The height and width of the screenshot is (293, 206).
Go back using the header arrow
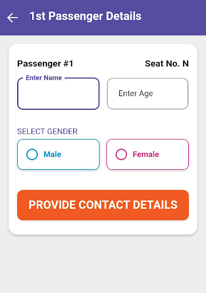pos(13,18)
